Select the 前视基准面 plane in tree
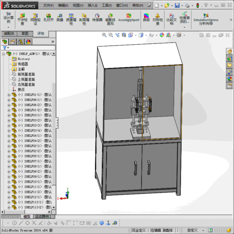Image resolution: width=234 pixels, height=234 pixels. point(26,74)
